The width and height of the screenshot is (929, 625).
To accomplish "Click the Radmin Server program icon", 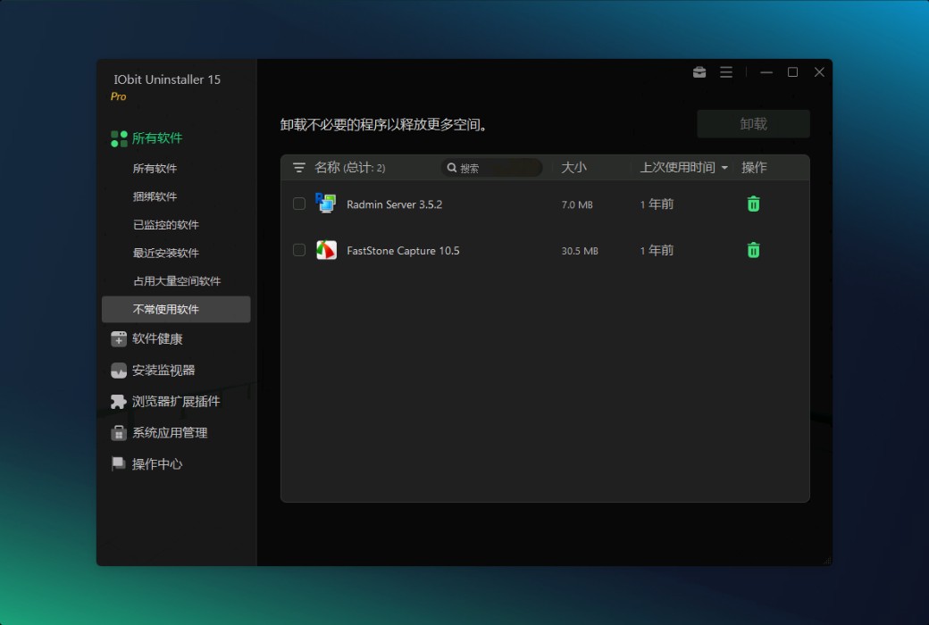I will tap(326, 204).
